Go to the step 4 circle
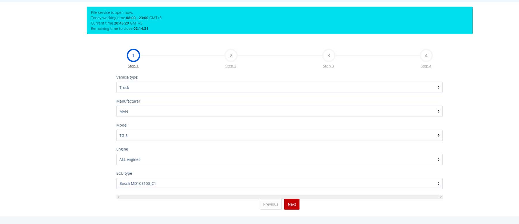The height and width of the screenshot is (224, 519). 426,56
